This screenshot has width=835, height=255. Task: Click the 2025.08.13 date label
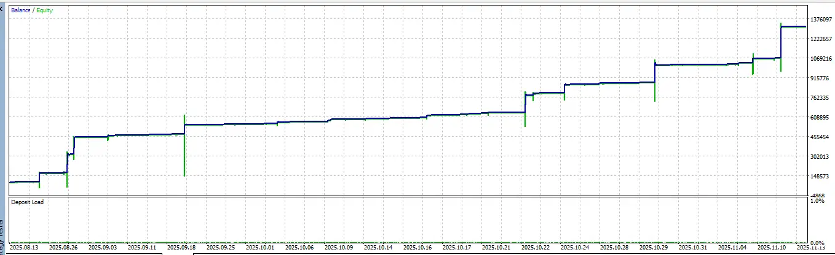pos(25,248)
